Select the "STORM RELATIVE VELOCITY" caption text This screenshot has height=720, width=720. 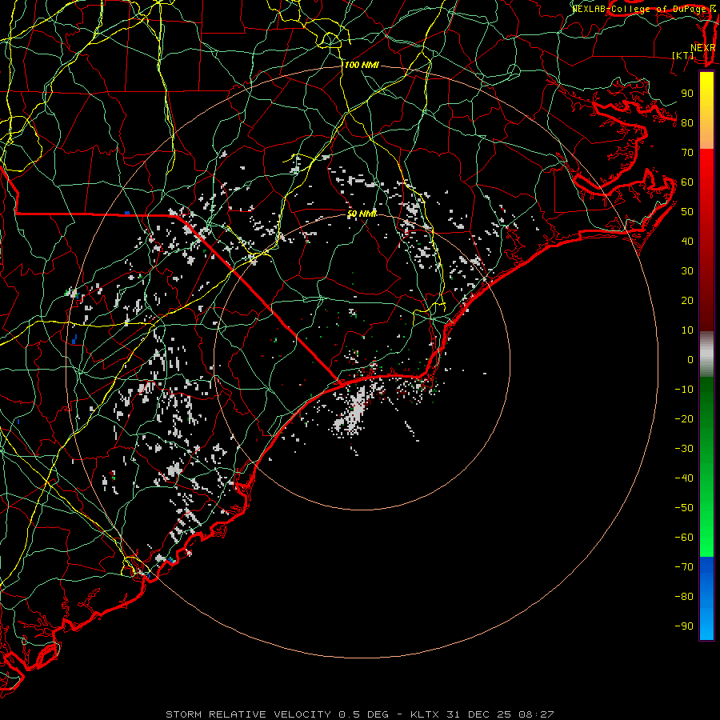(x=248, y=714)
